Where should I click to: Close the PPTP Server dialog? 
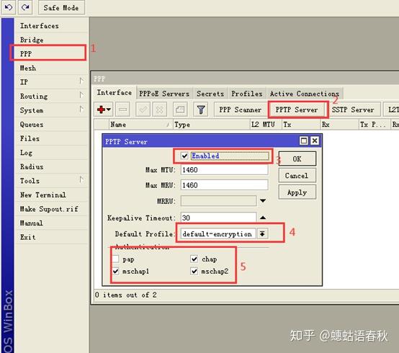(315, 140)
